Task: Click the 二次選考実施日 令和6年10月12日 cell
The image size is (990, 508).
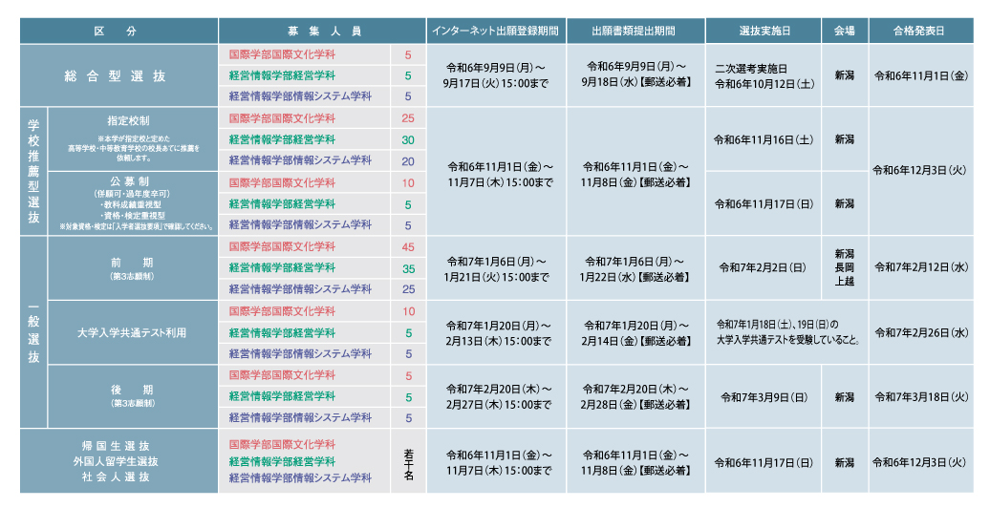Action: [x=764, y=76]
